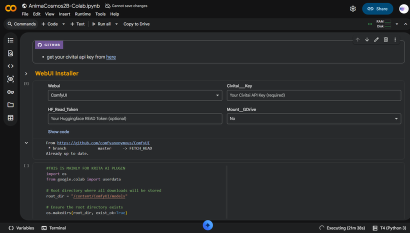Click the cannot save changes icon
Viewport: 410px width, 233px height.
click(107, 6)
